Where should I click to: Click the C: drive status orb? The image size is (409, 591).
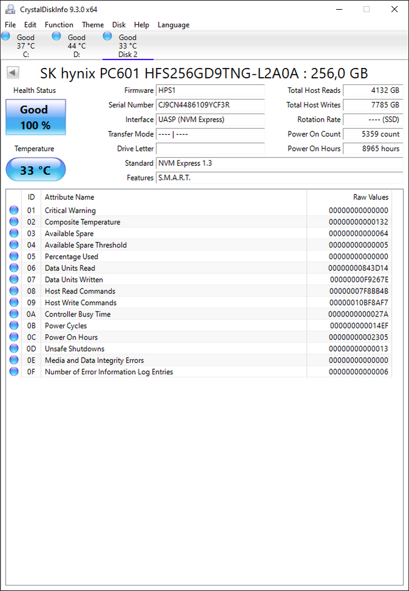point(6,36)
